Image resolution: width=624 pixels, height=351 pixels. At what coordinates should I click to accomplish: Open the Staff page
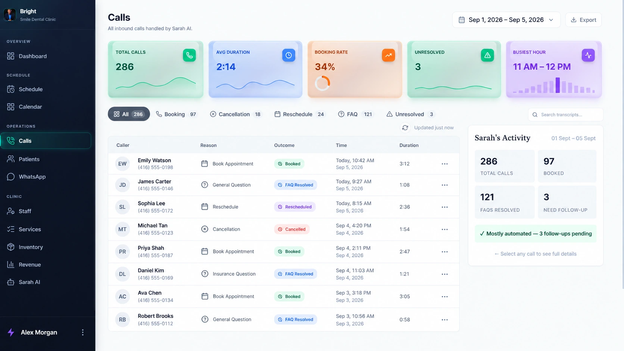19,211
